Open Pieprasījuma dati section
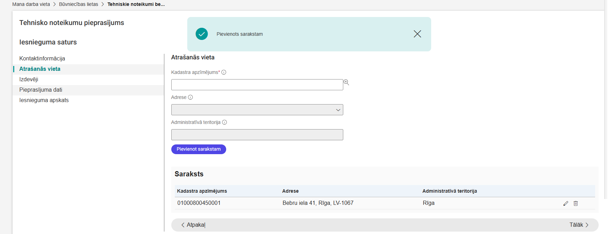The width and height of the screenshot is (616, 234). pos(41,90)
